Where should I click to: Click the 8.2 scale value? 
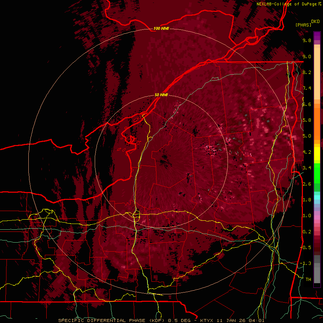tap(307, 72)
